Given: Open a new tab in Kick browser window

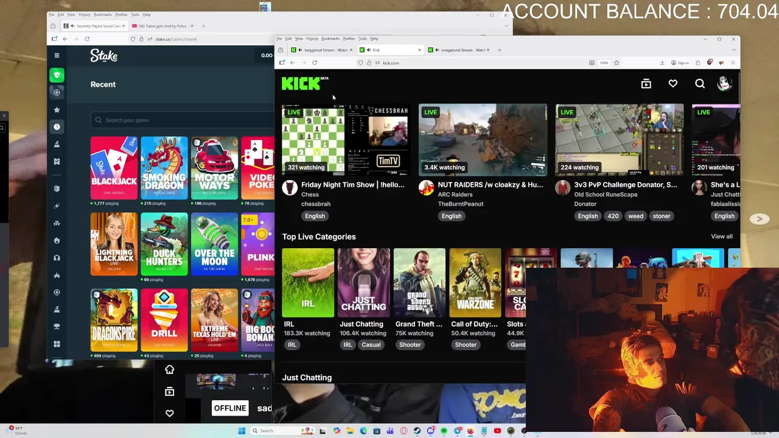Looking at the screenshot, I should (499, 50).
